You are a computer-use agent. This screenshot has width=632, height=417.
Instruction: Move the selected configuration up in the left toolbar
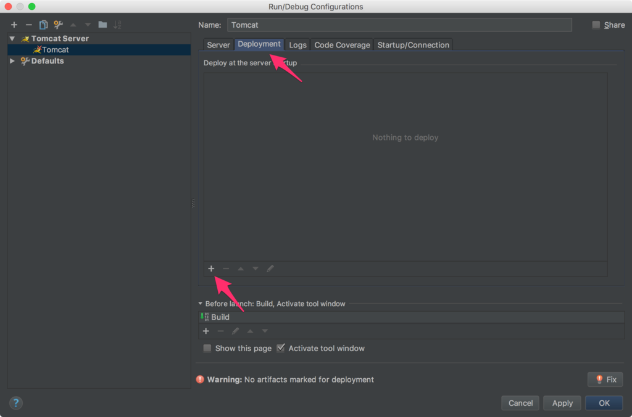[73, 25]
